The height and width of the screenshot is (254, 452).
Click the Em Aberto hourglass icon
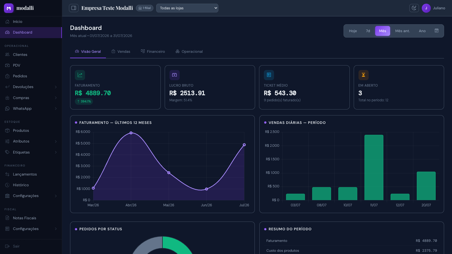point(363,75)
